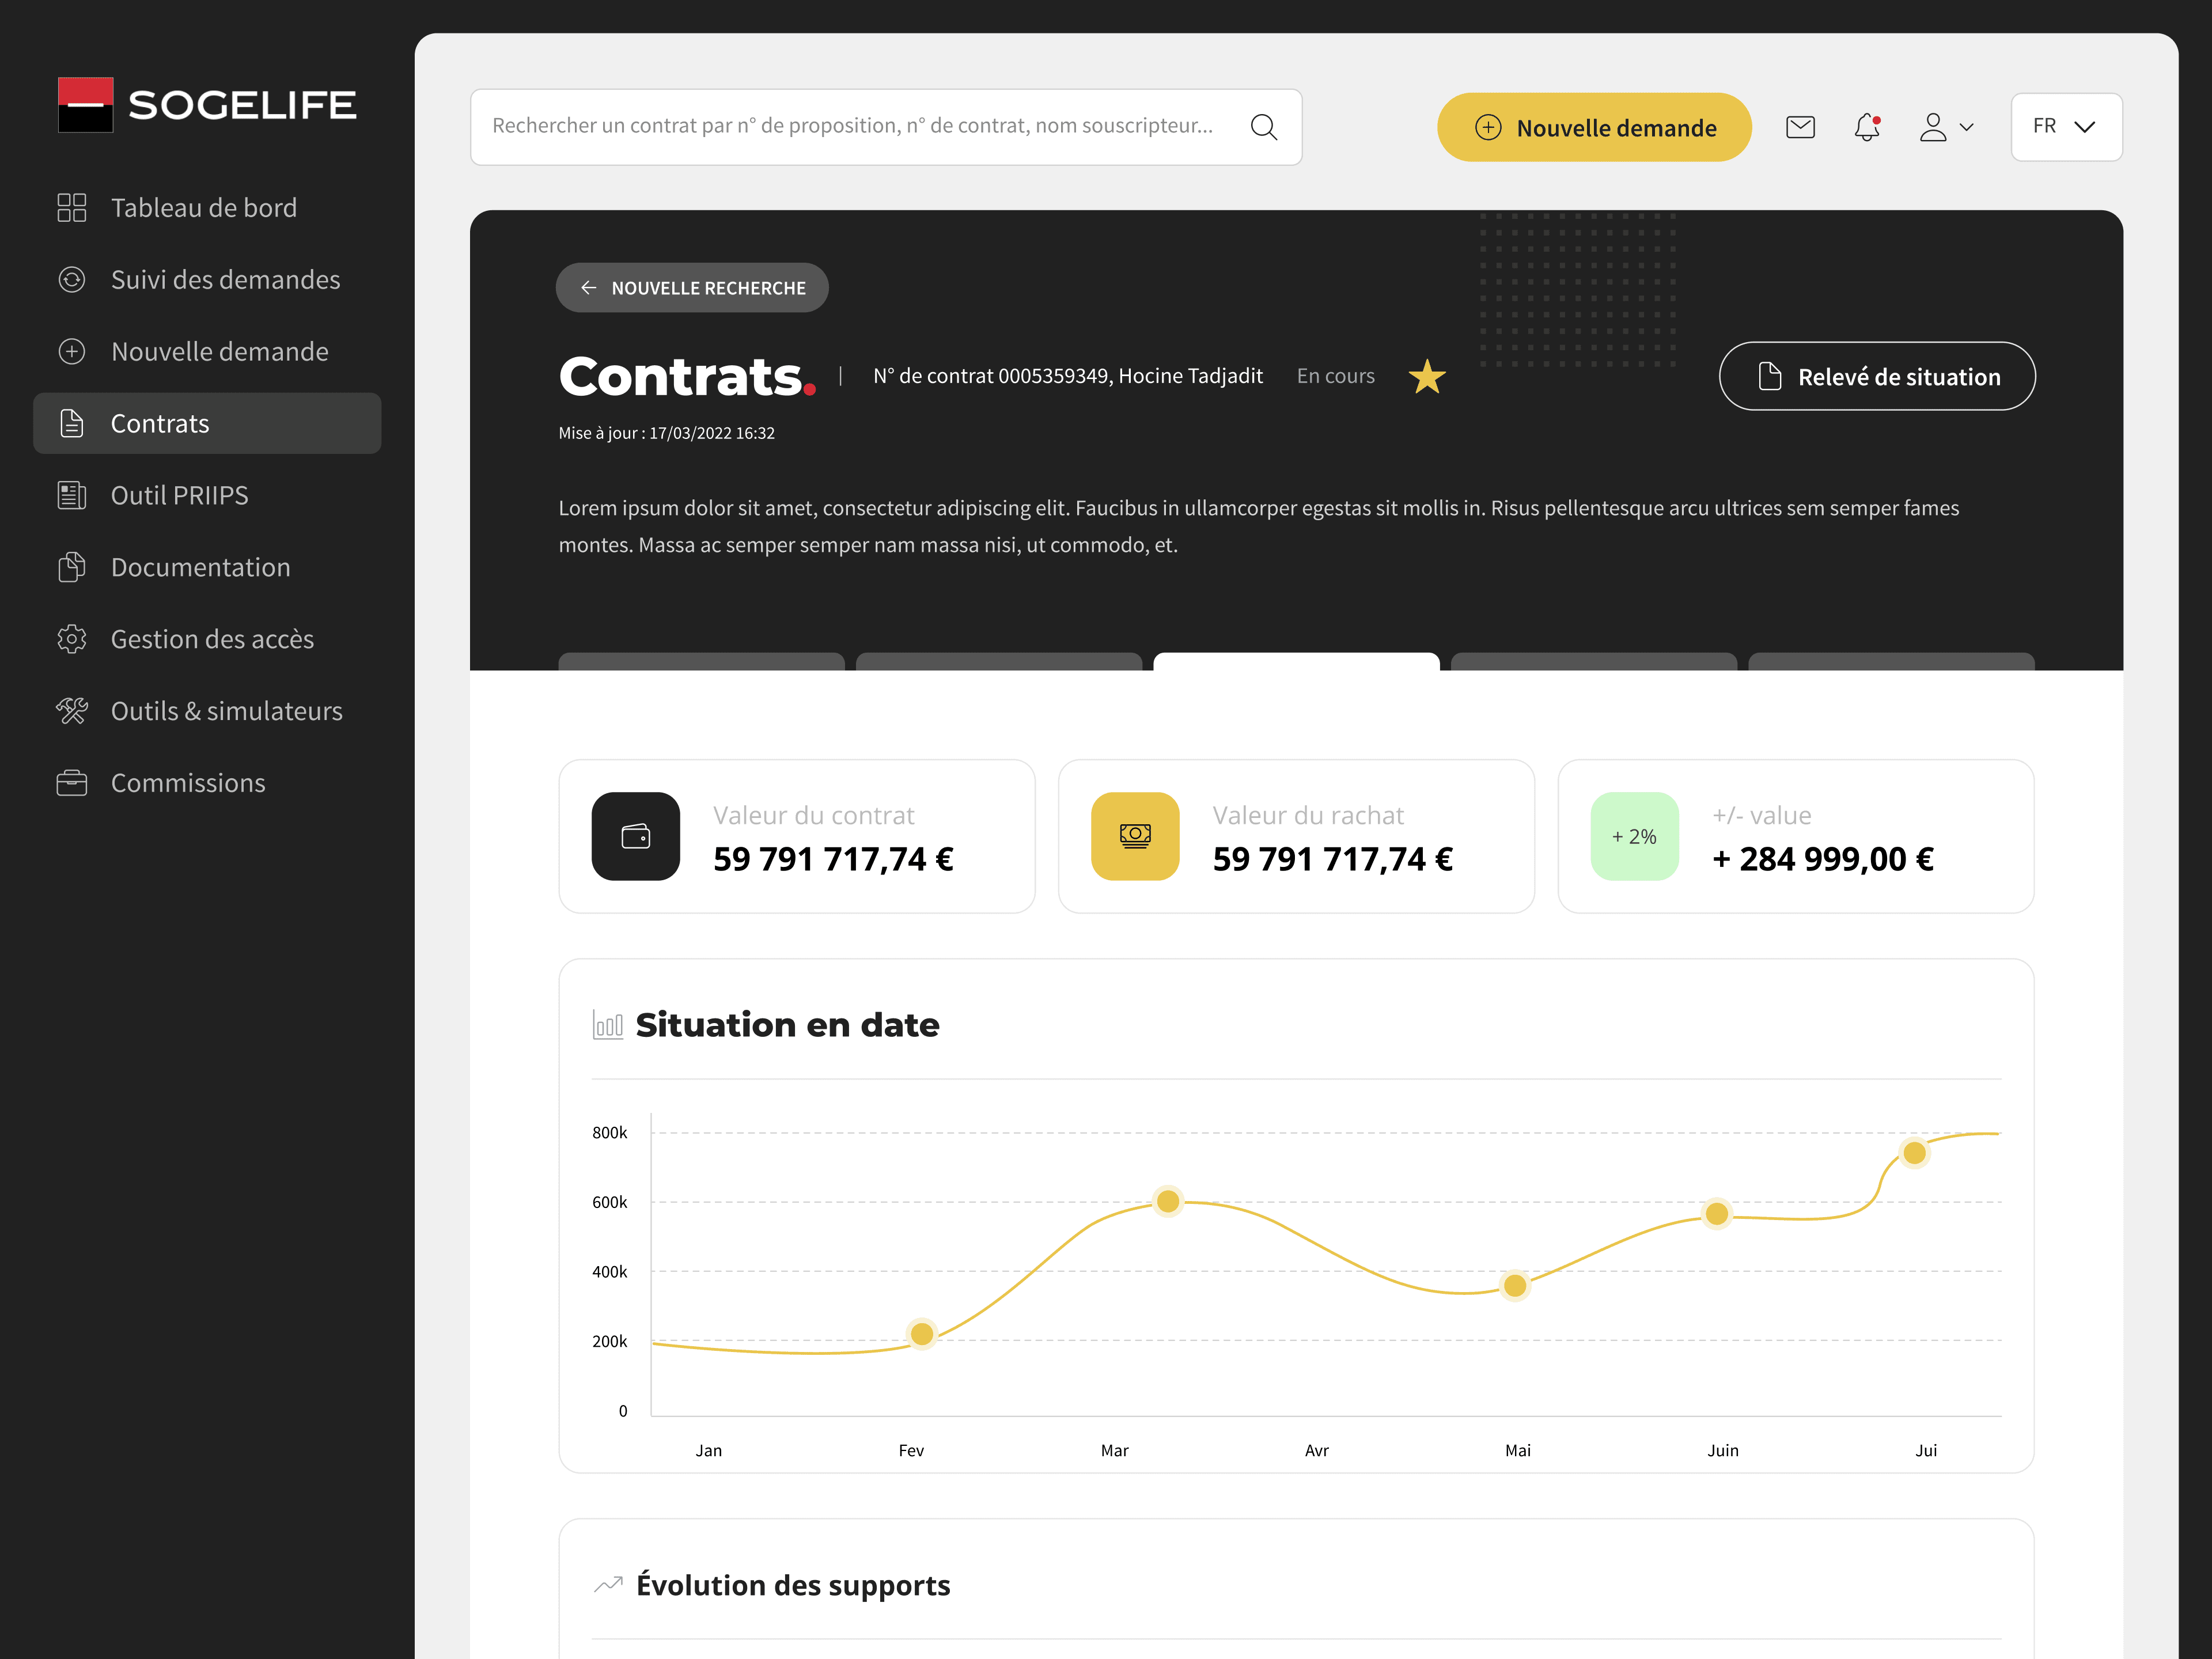Screen dimensions: 2212x1659
Task: Click Nouvelle recherche back button
Action: tap(692, 288)
